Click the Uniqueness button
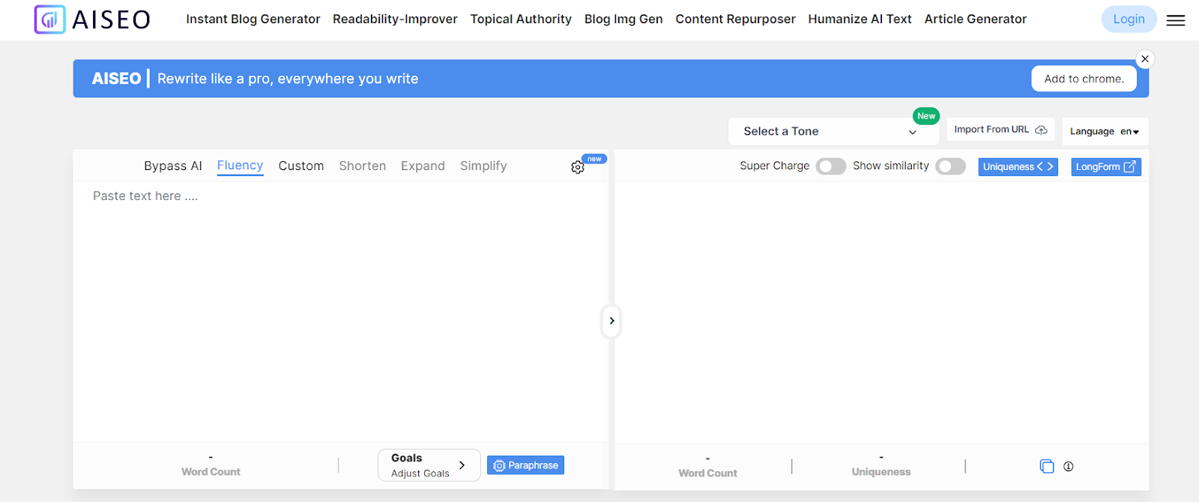 click(1018, 166)
